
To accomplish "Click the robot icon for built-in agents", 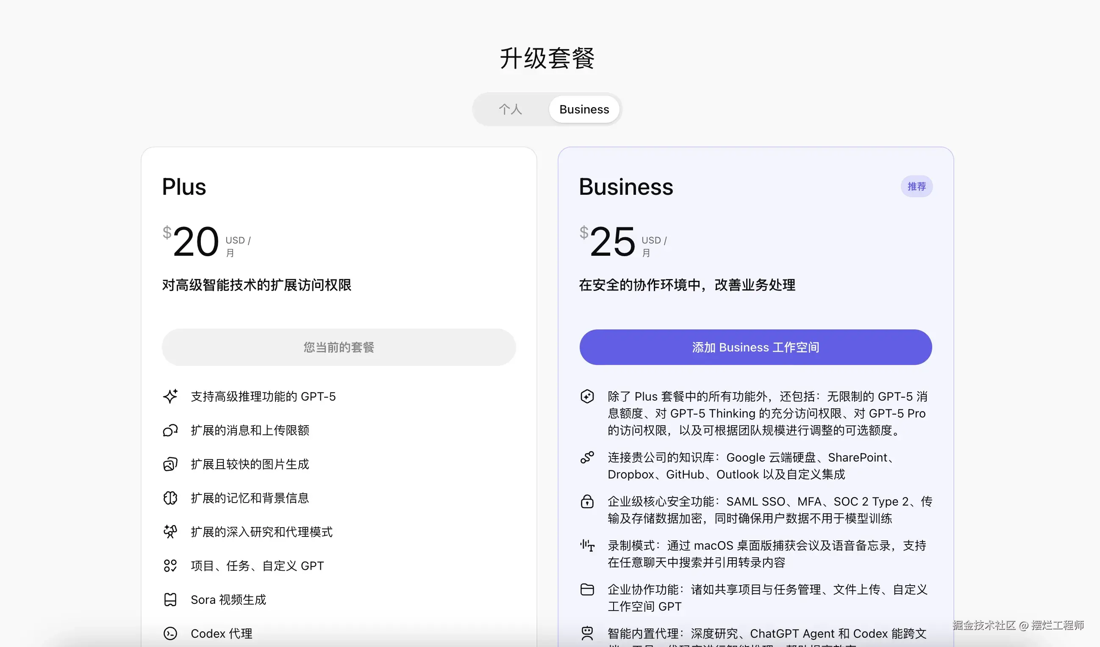I will (x=587, y=633).
